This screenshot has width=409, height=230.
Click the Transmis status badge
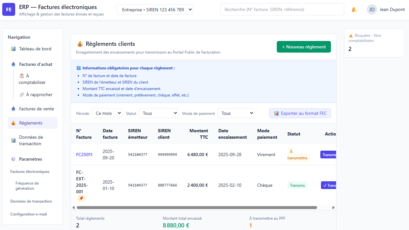tap(297, 185)
